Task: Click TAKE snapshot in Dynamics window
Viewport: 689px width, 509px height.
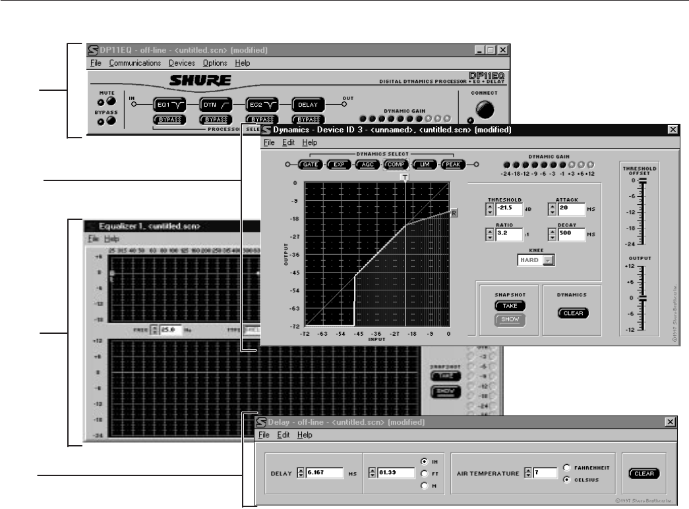Action: pos(510,306)
